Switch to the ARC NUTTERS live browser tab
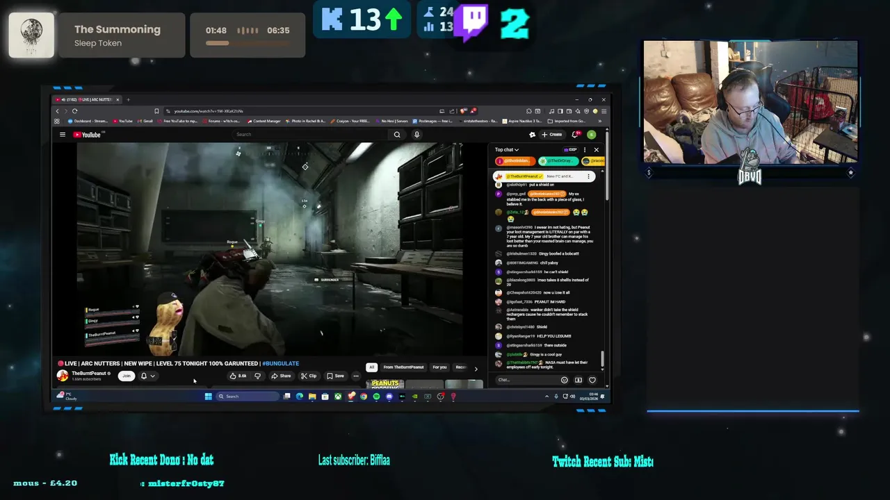890x500 pixels. point(88,99)
